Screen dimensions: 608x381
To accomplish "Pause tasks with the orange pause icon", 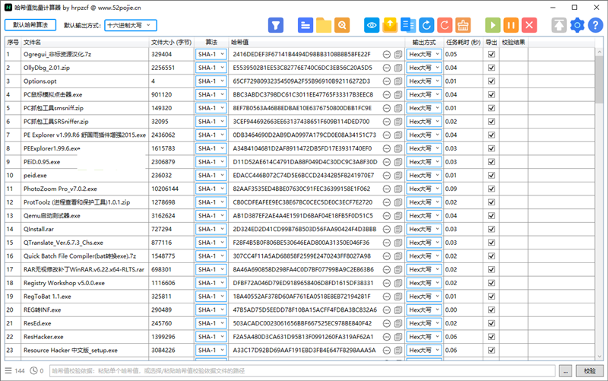I will (511, 25).
